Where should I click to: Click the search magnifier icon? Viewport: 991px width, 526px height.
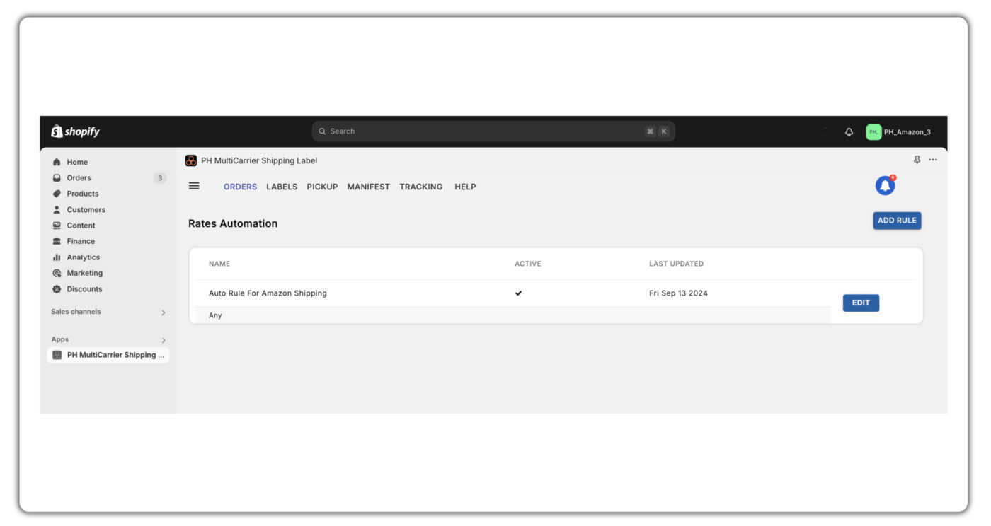tap(322, 131)
